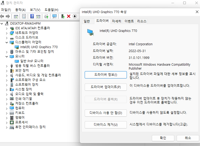200x146 pixels.
Task: Click the mouse icon next to 마우스 및 기타 포인팅 장치
Action: pos(12,52)
